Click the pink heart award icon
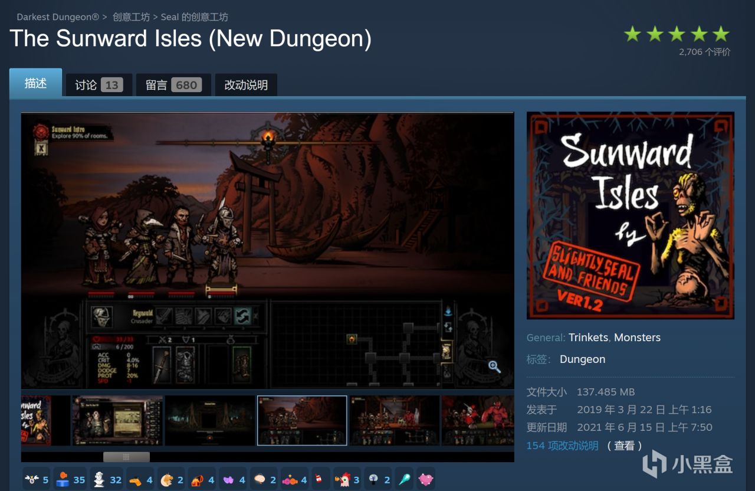This screenshot has height=491, width=755. click(425, 480)
